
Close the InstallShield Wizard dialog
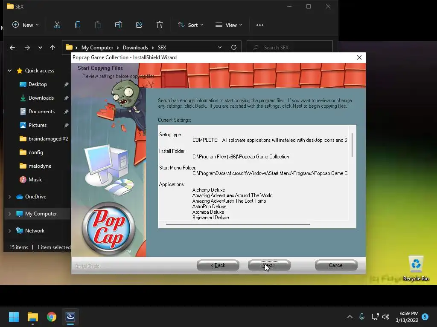359,57
